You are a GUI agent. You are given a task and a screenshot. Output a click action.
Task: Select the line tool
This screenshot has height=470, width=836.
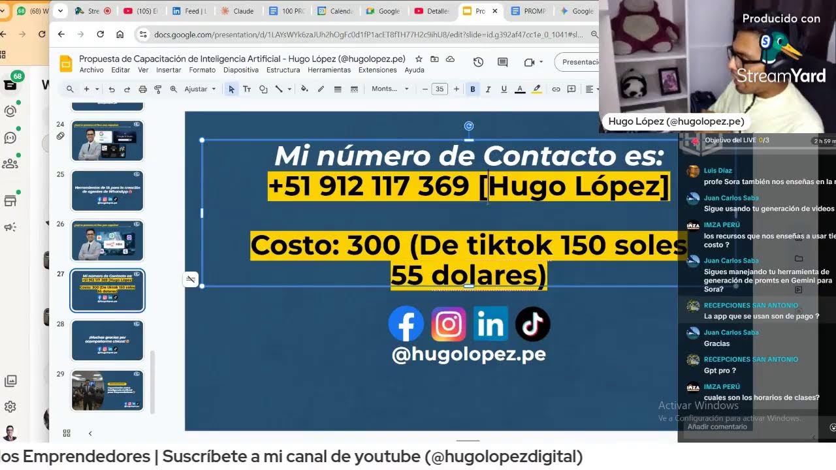click(279, 89)
